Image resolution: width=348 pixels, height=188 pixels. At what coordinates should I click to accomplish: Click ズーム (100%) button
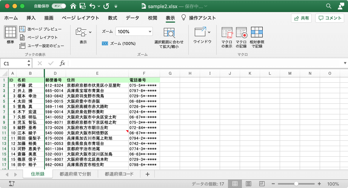click(119, 43)
